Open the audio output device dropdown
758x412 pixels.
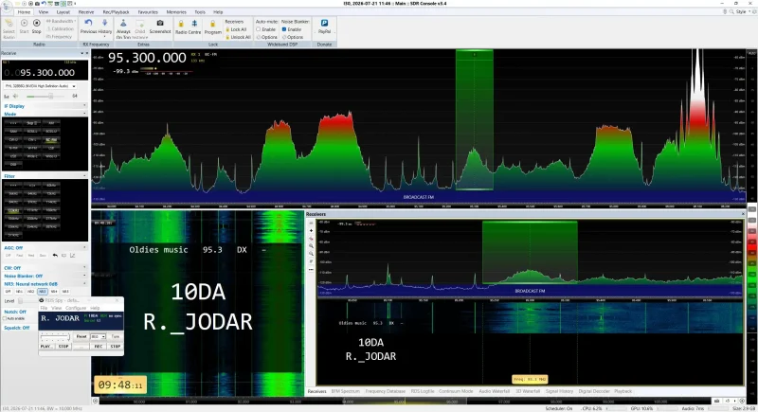(40, 86)
